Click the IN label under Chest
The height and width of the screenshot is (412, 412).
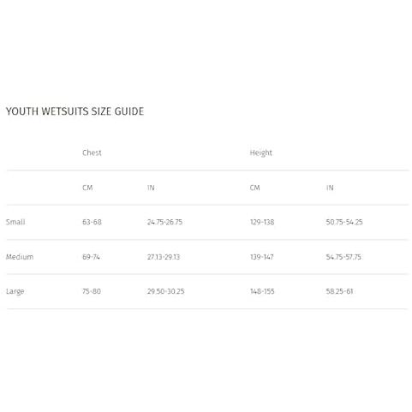pyautogui.click(x=151, y=188)
